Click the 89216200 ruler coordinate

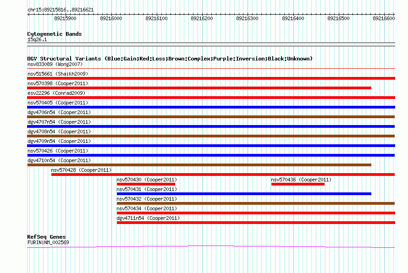click(x=202, y=18)
